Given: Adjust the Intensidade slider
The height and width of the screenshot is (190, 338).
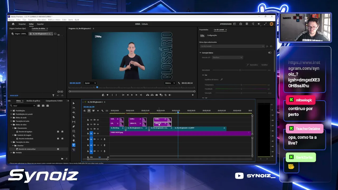Looking at the screenshot, I should (240, 70).
